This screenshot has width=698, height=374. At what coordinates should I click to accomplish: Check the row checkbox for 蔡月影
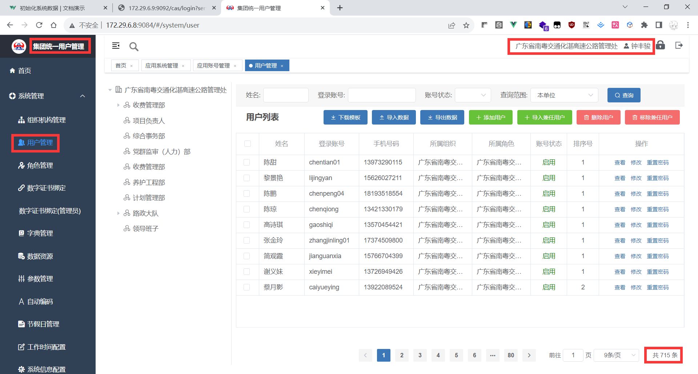pyautogui.click(x=247, y=287)
